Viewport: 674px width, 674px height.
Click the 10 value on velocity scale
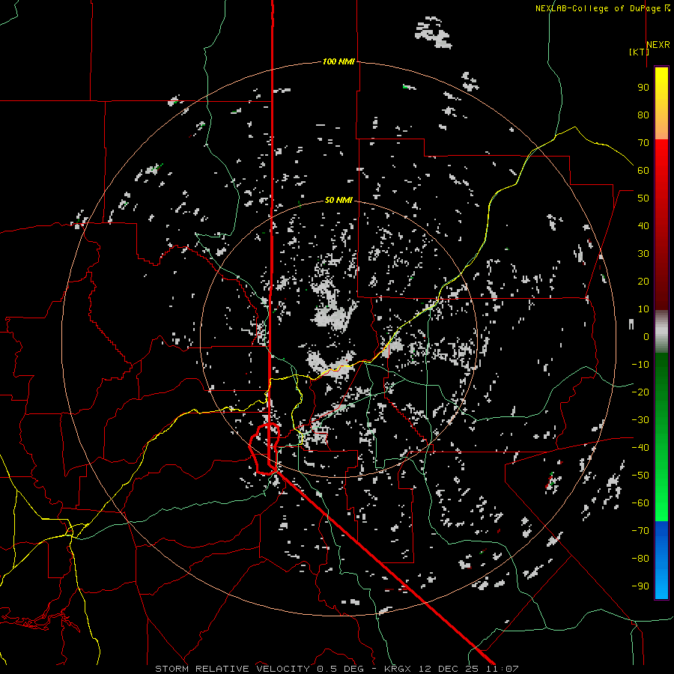643,309
